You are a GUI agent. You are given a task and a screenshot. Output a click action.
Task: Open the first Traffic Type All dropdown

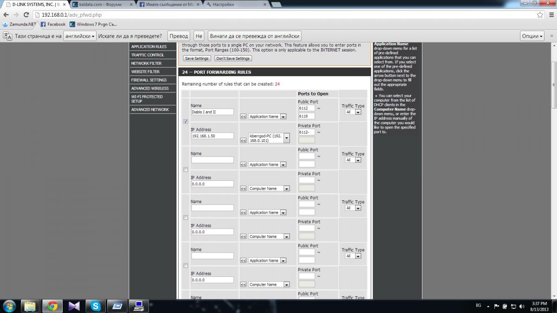[353, 112]
